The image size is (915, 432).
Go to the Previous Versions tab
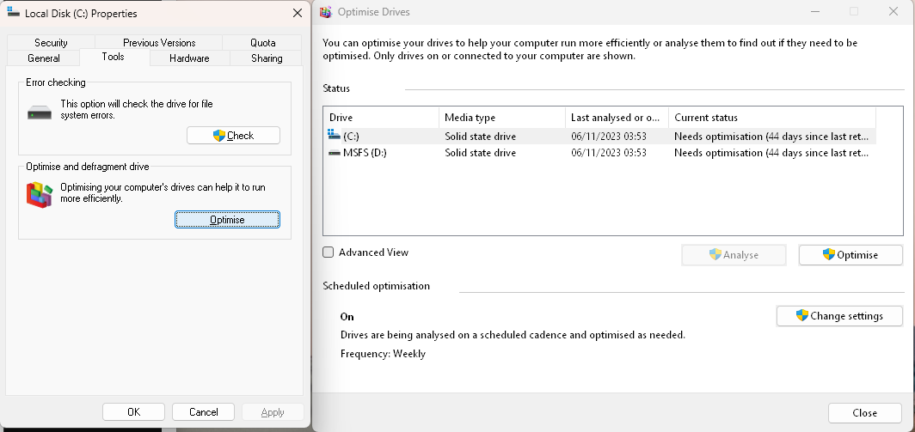coord(159,43)
